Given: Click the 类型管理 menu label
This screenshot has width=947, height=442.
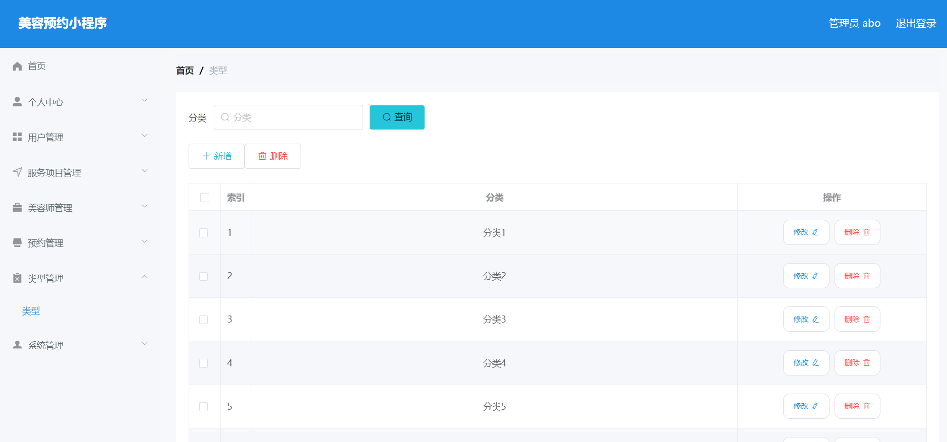Looking at the screenshot, I should [45, 279].
